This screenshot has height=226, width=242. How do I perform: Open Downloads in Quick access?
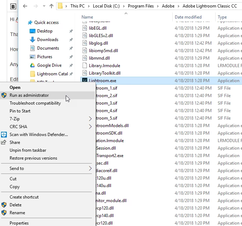(48, 40)
